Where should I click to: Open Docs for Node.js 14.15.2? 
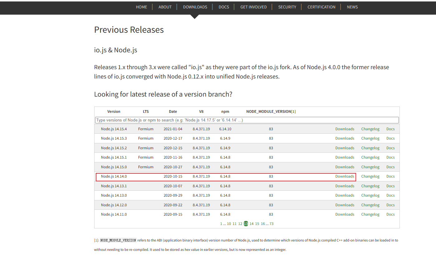(x=390, y=148)
